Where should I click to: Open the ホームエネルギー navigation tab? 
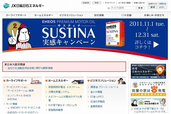(x=44, y=15)
